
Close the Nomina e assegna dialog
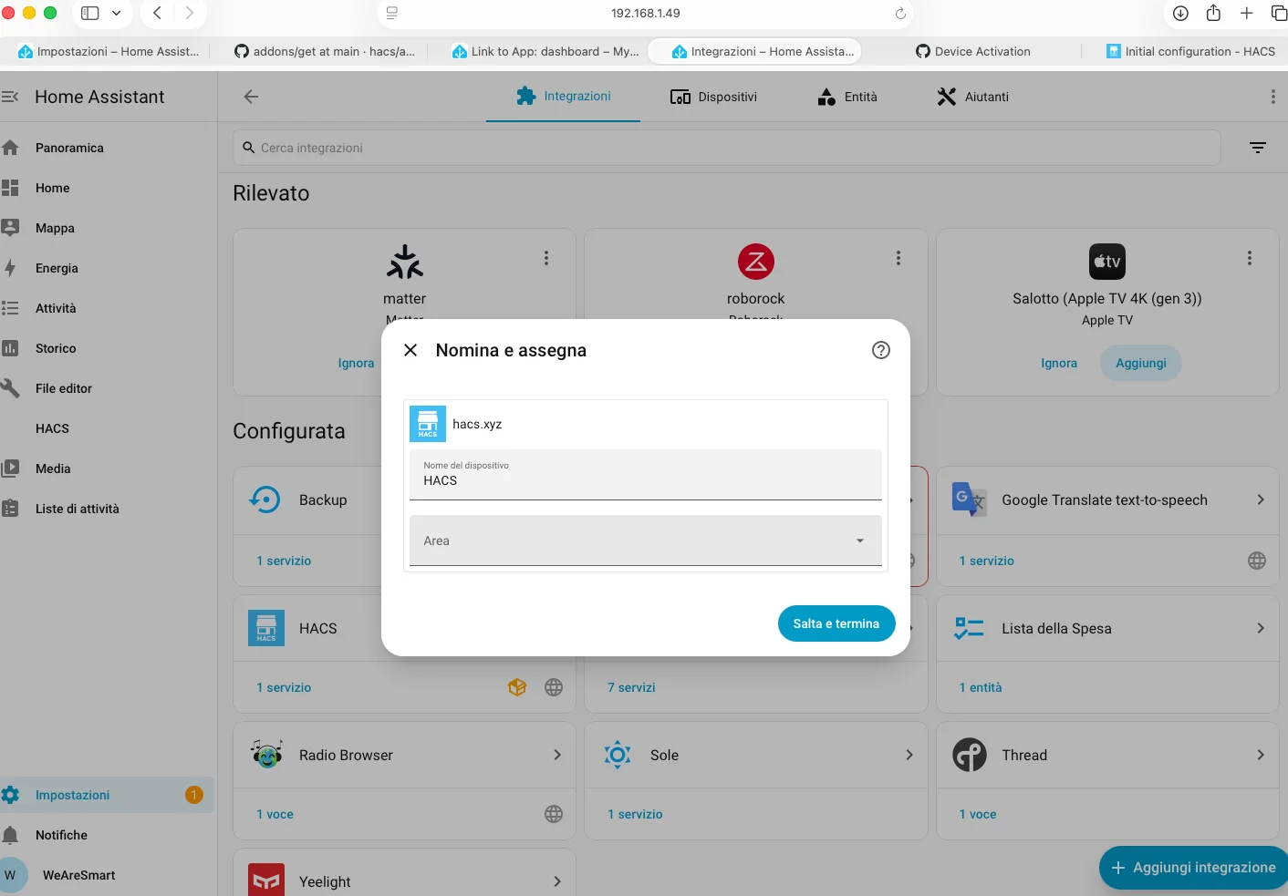(x=410, y=350)
